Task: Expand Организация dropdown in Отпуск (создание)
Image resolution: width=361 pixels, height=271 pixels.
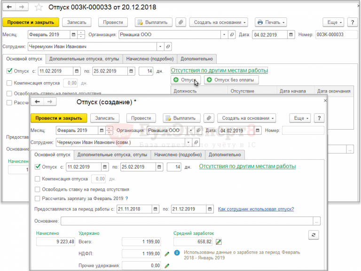Action: 191,131
